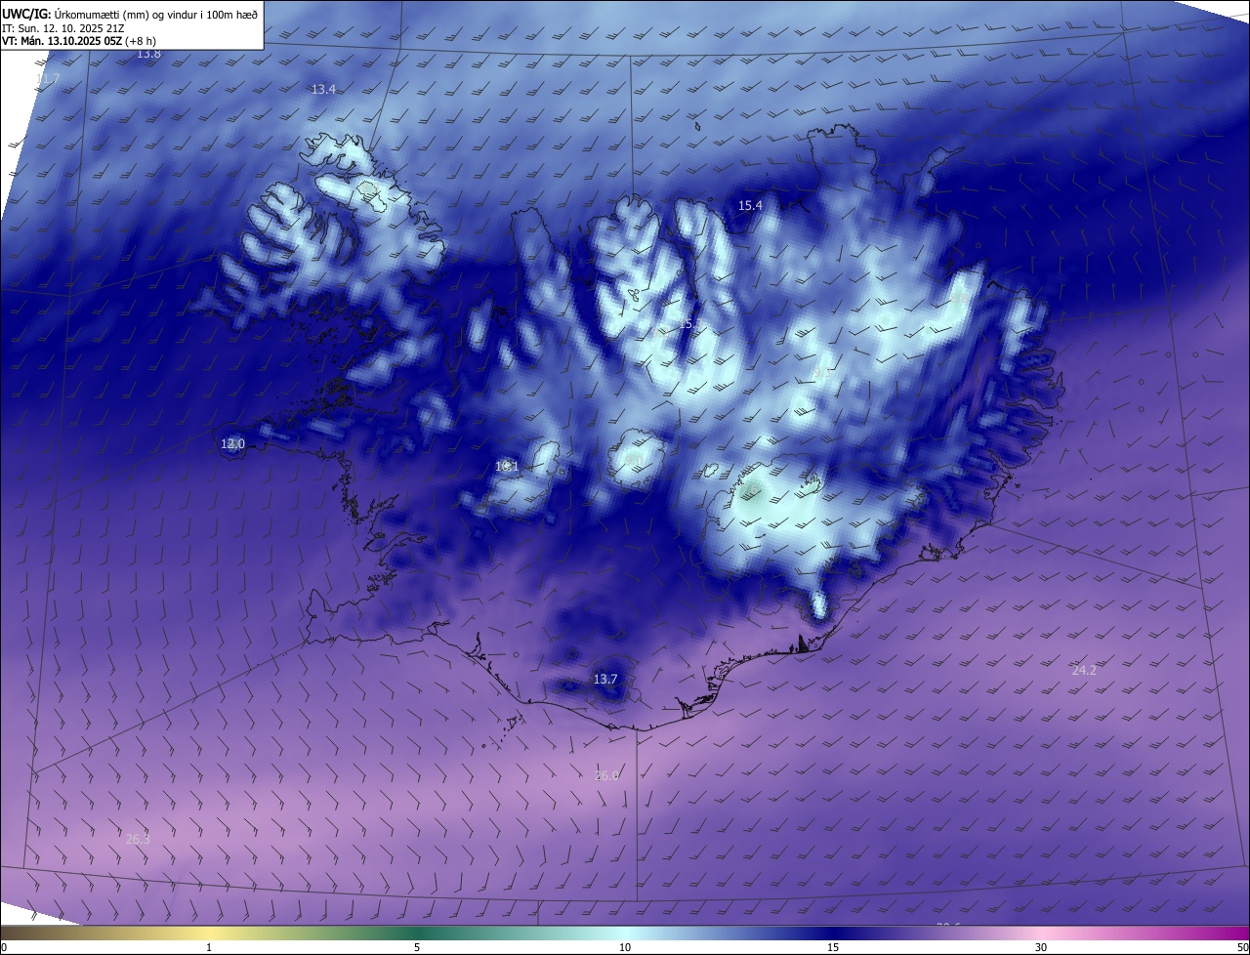Click the 15.4 value label on the north coast

click(x=750, y=205)
